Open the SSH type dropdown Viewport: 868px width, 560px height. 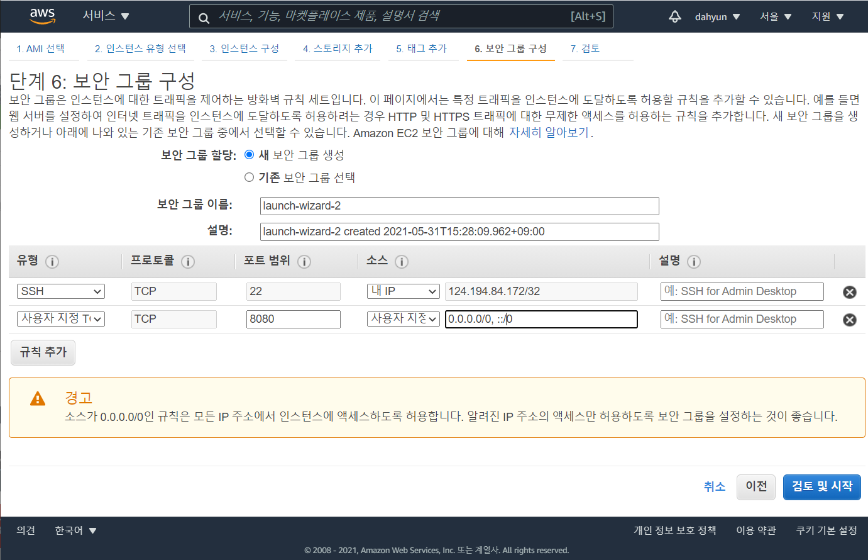point(61,291)
